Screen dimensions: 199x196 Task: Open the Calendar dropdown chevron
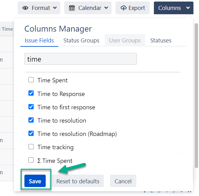click(106, 8)
